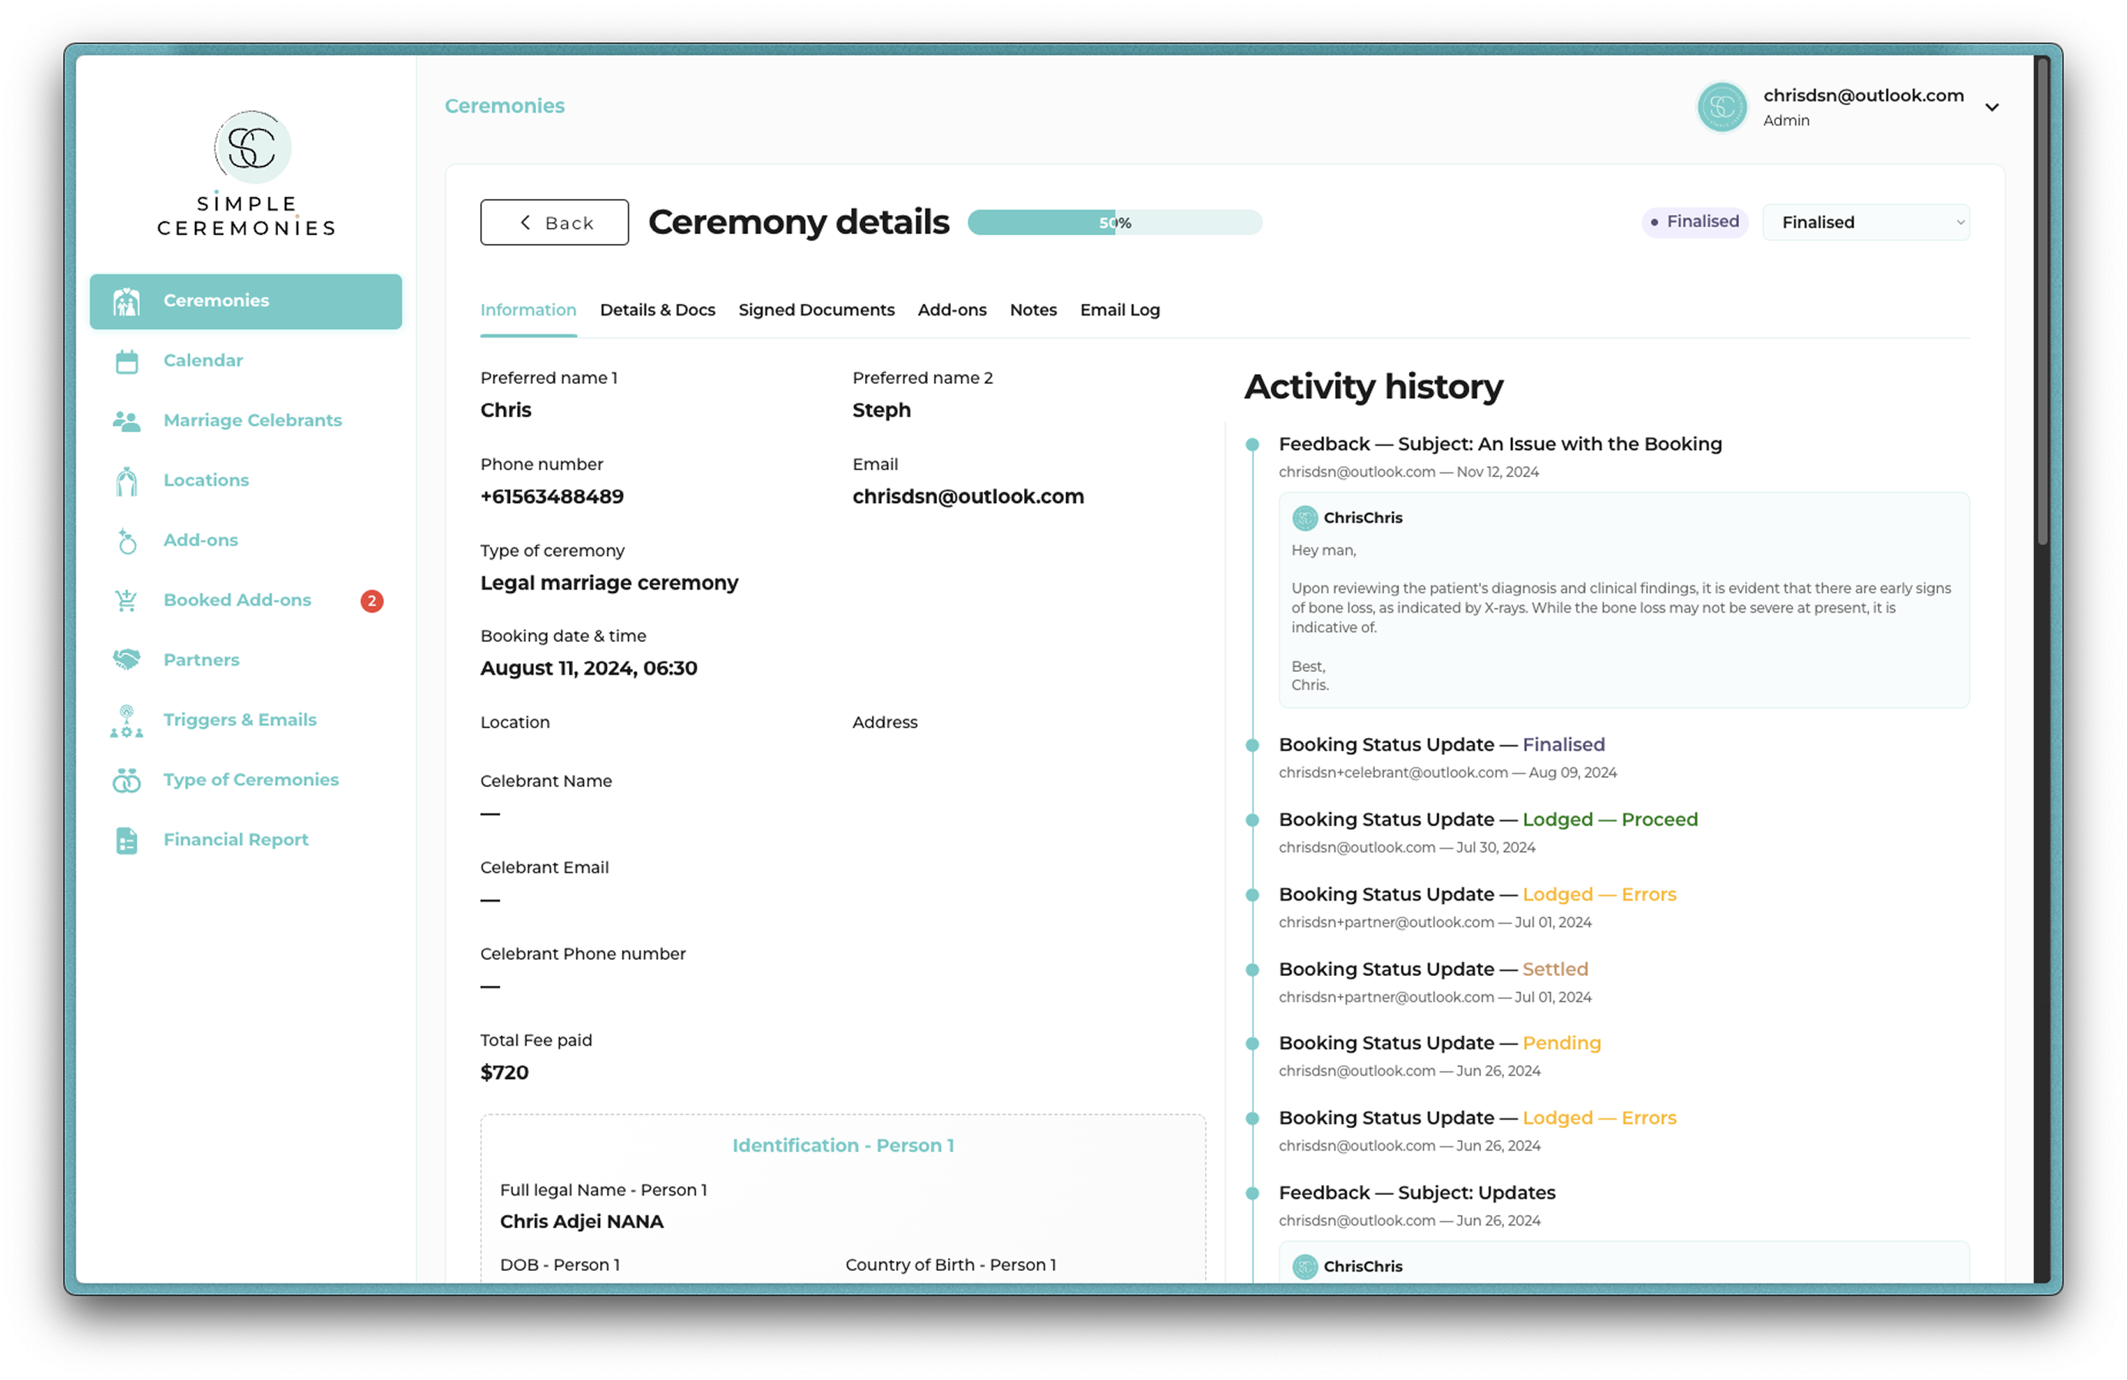Image resolution: width=2127 pixels, height=1380 pixels.
Task: Open the Email Log tab
Action: click(1119, 310)
